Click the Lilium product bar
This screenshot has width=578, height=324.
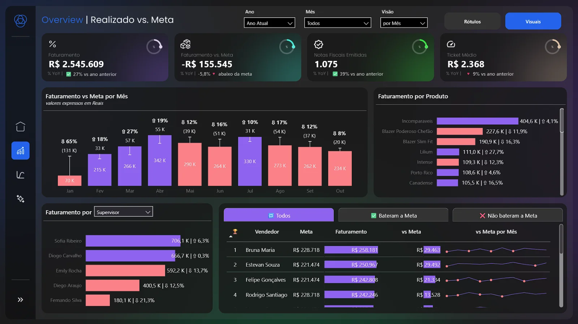click(x=448, y=152)
